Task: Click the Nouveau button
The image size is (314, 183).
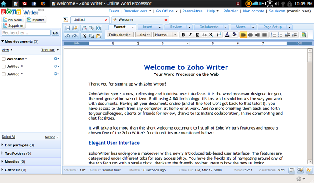Action: tap(13, 20)
